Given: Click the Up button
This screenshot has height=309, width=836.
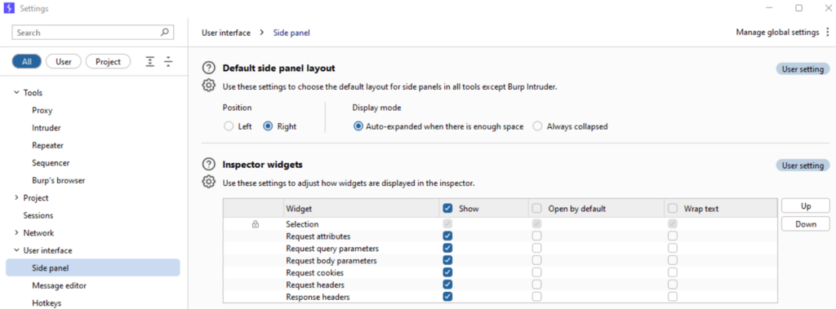Looking at the screenshot, I should point(806,205).
